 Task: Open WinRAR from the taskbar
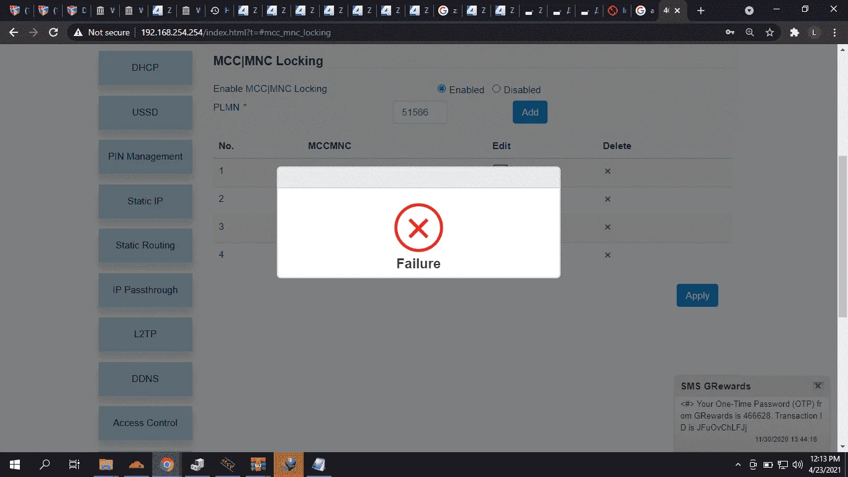[258, 465]
